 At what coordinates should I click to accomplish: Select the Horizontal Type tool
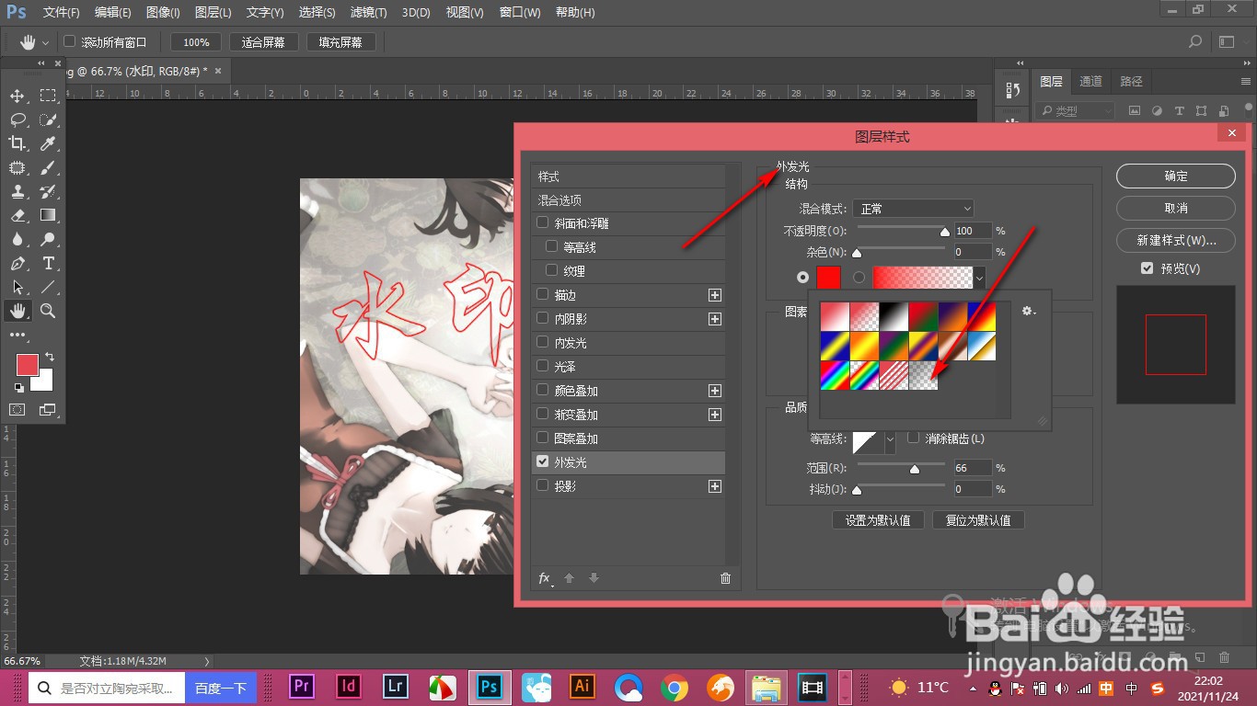click(48, 263)
